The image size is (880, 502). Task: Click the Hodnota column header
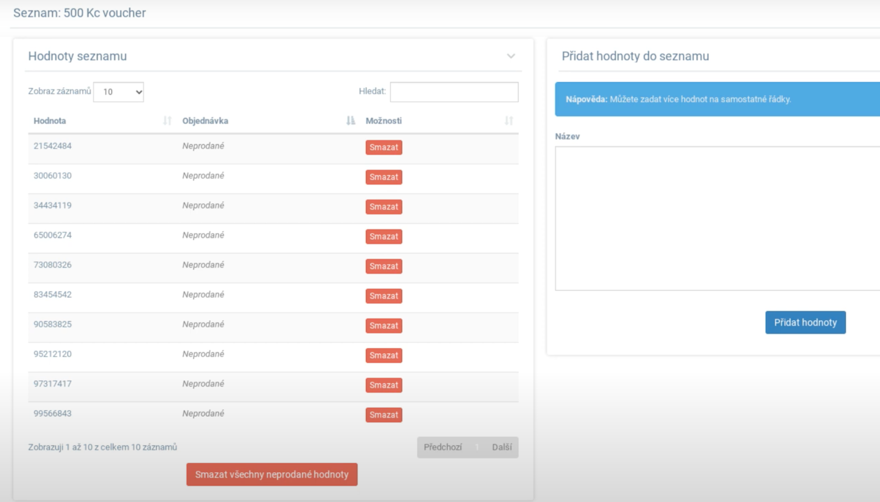50,121
